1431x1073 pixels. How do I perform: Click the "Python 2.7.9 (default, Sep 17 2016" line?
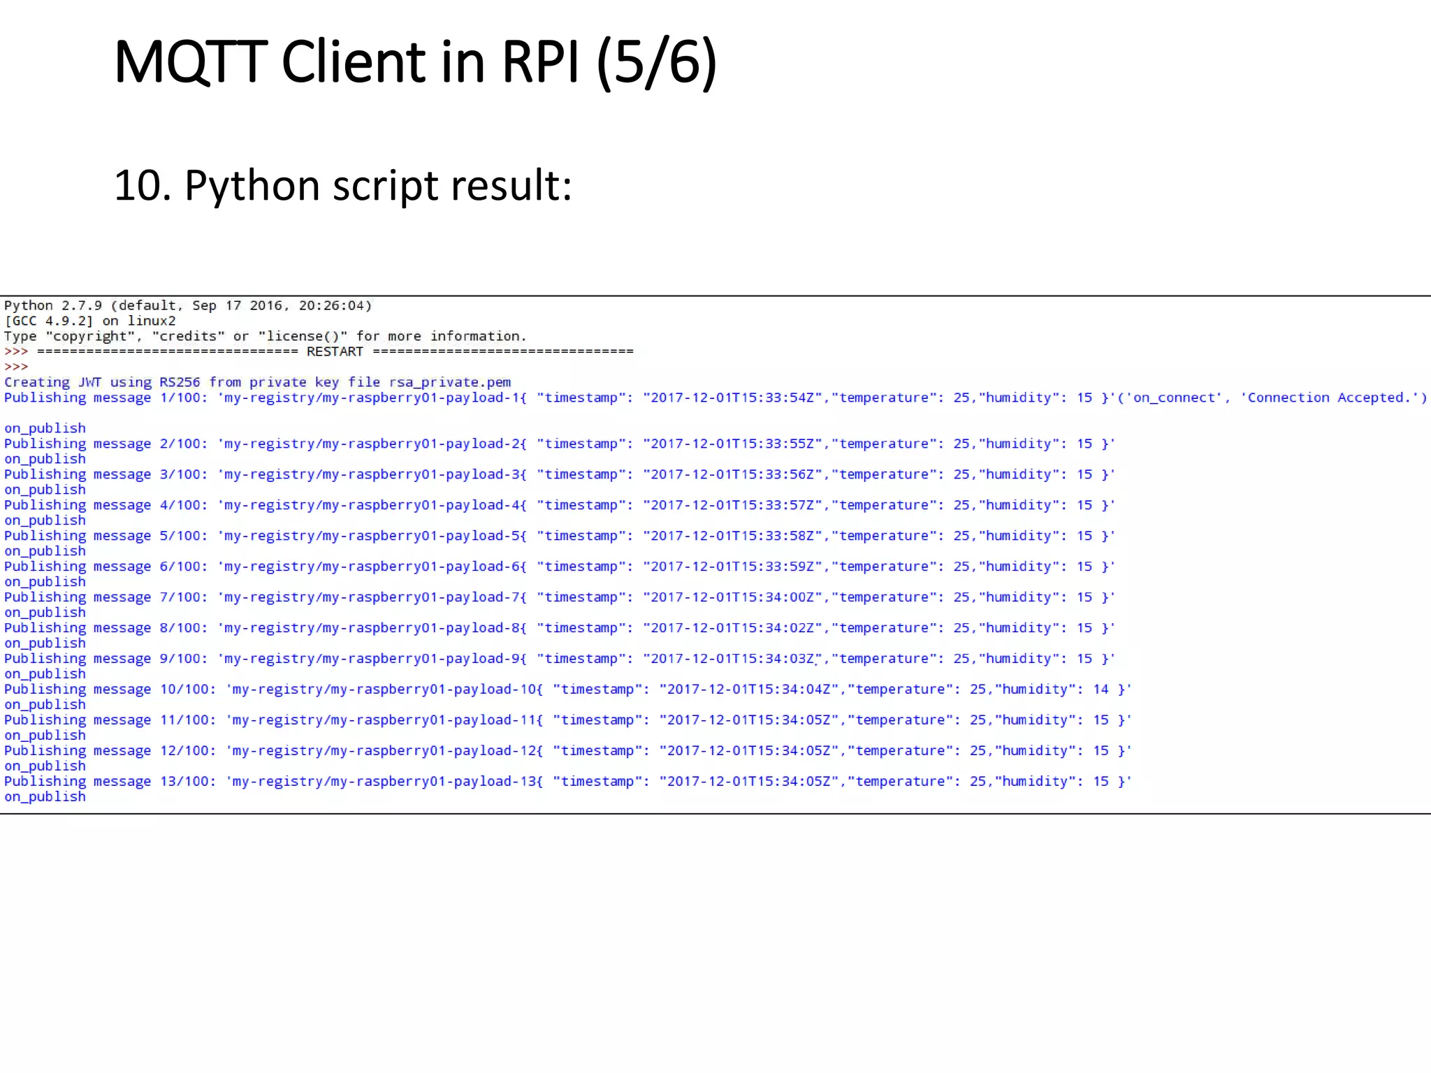188,305
